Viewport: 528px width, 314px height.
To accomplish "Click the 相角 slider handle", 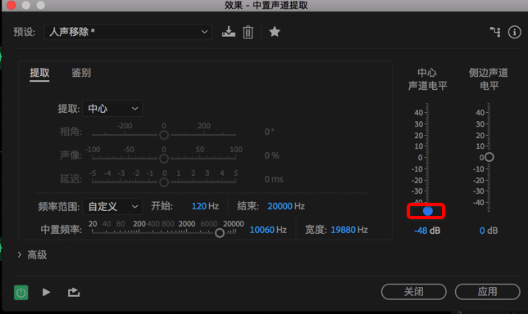I will pos(164,135).
